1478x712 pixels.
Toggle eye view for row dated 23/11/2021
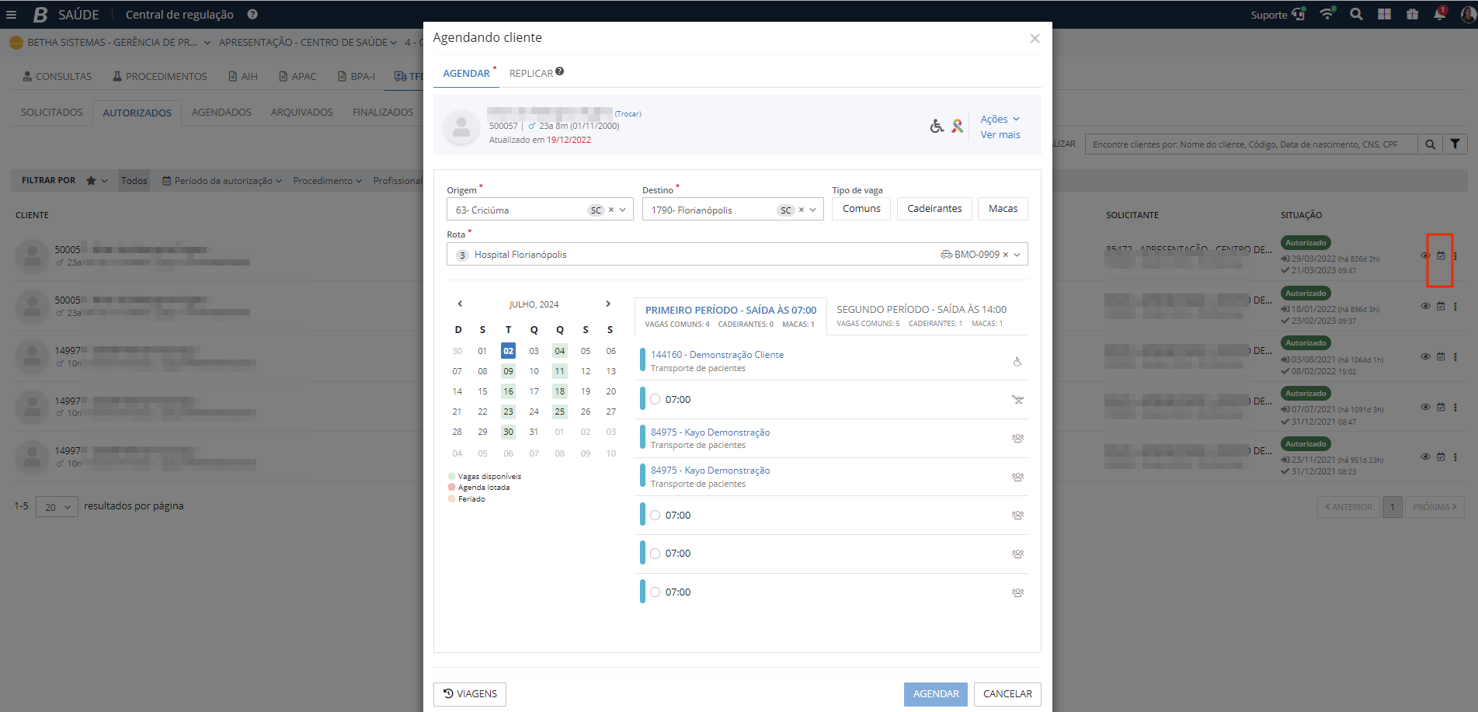click(x=1425, y=457)
